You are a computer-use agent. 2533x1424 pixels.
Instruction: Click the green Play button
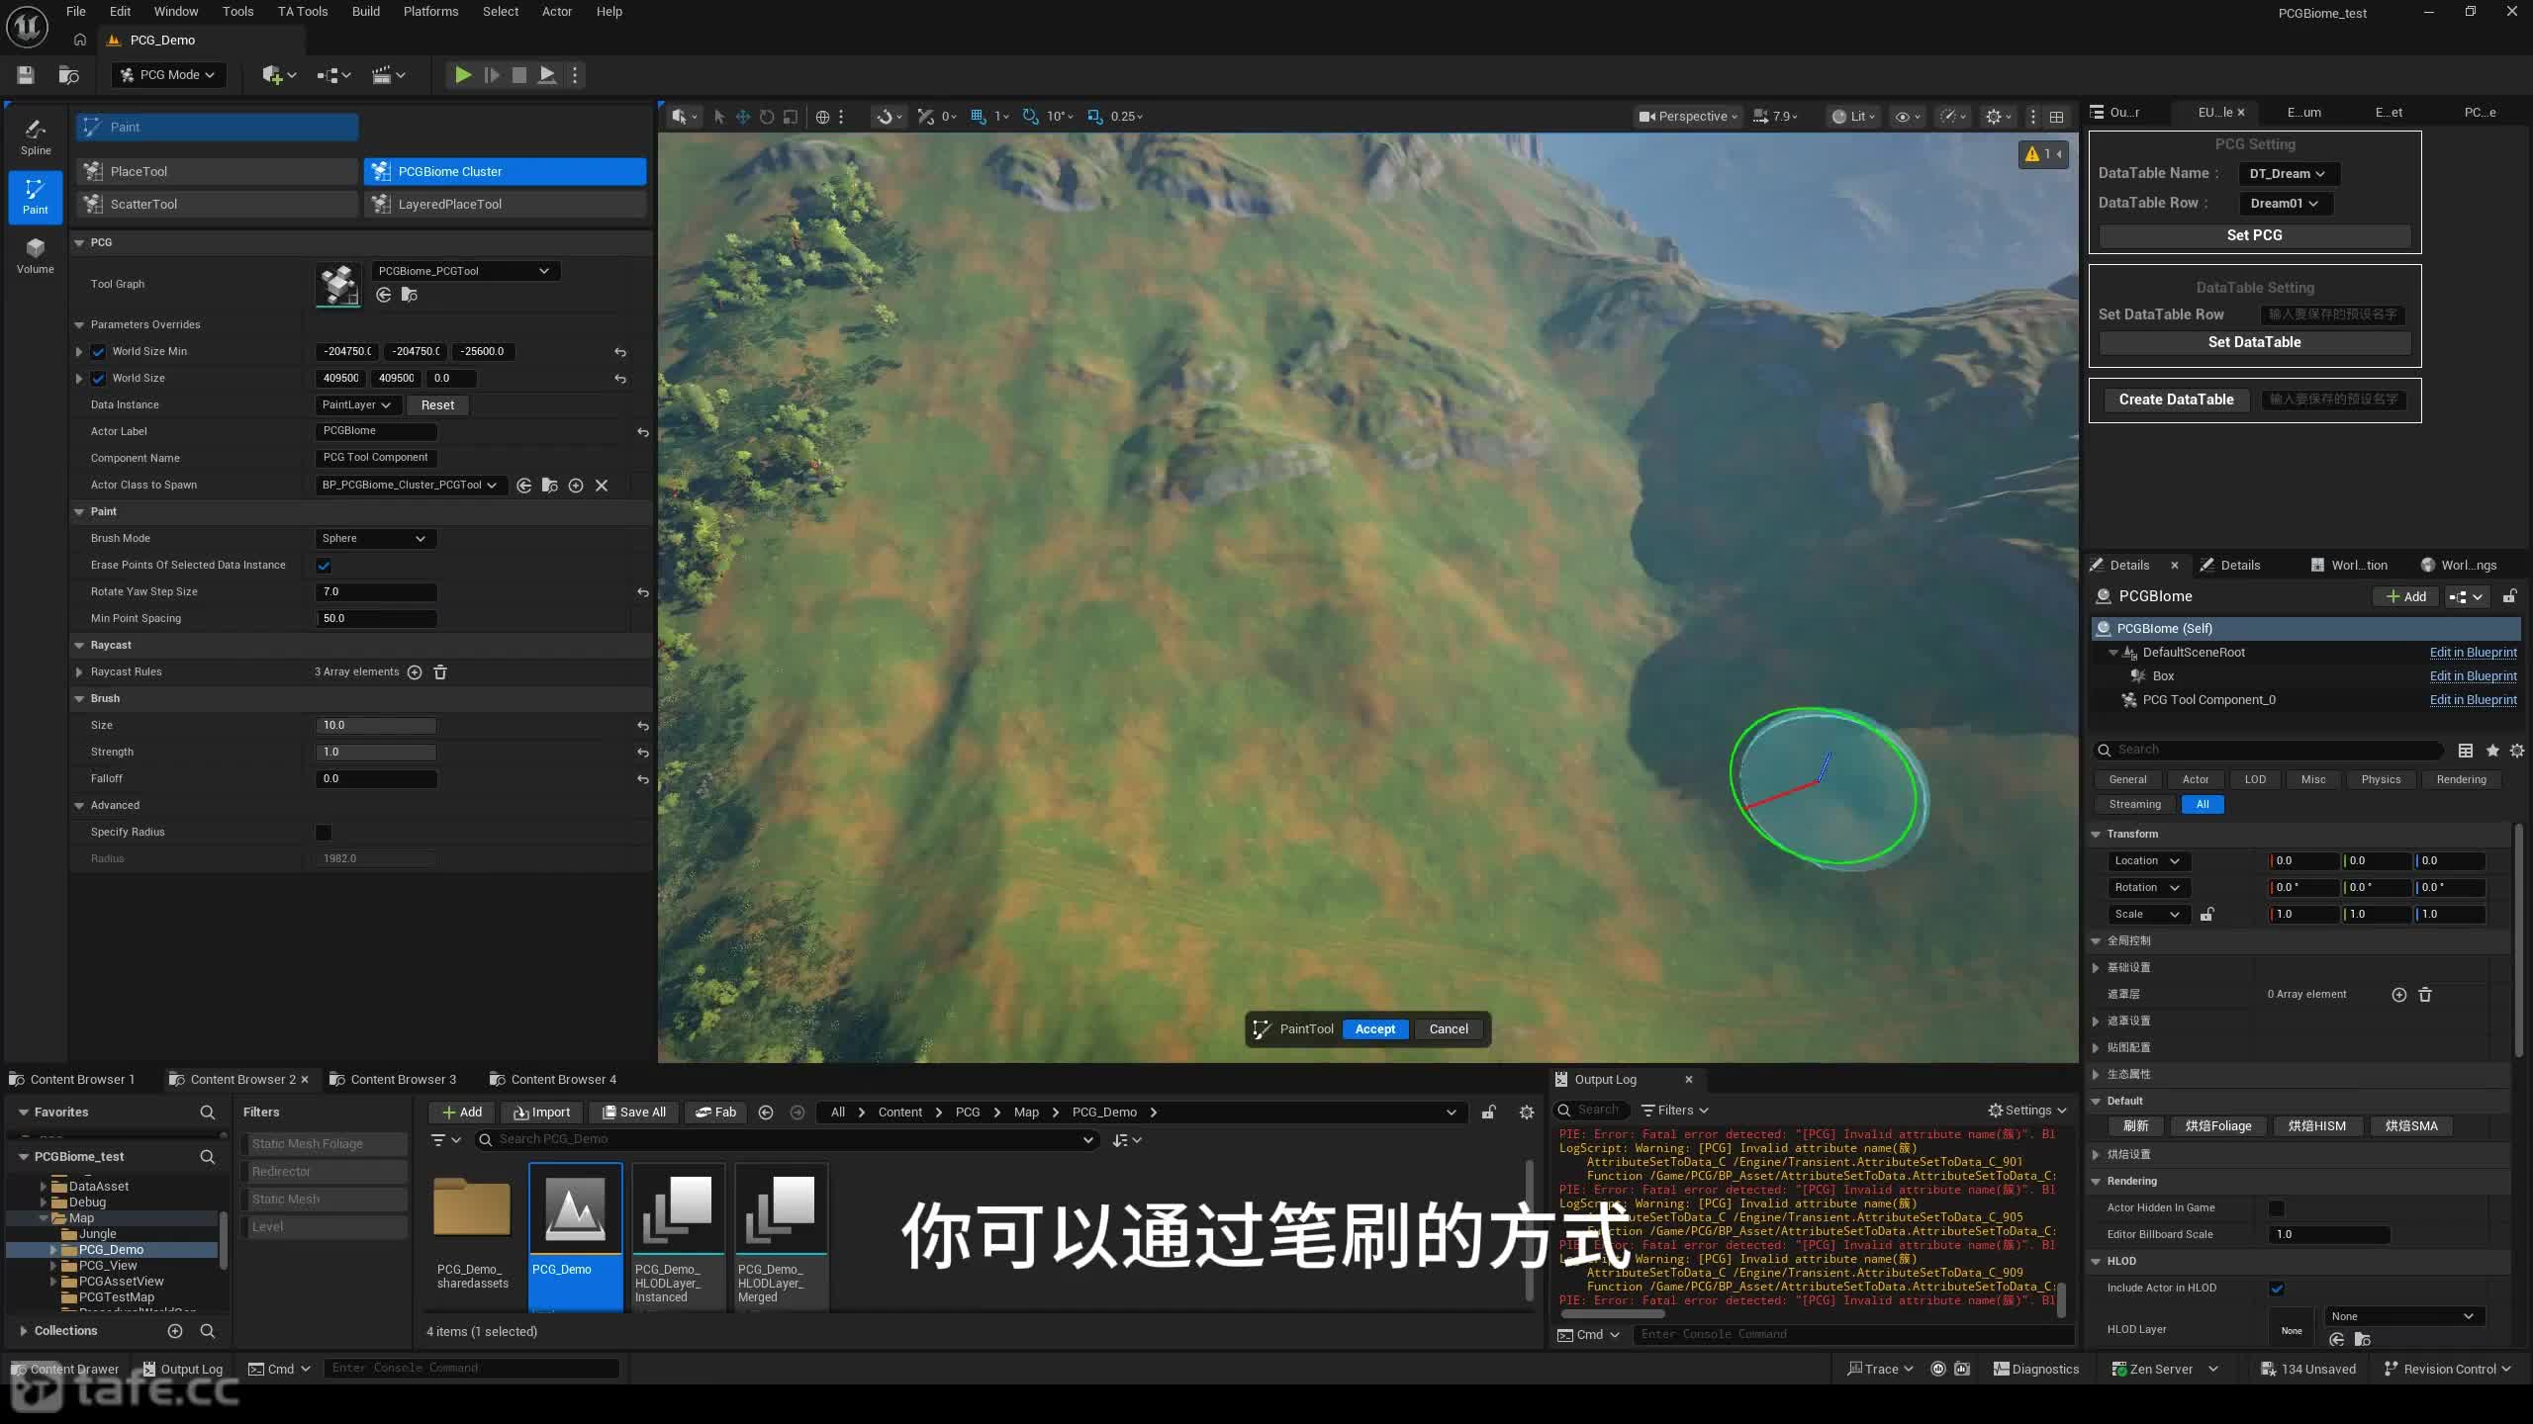click(462, 75)
